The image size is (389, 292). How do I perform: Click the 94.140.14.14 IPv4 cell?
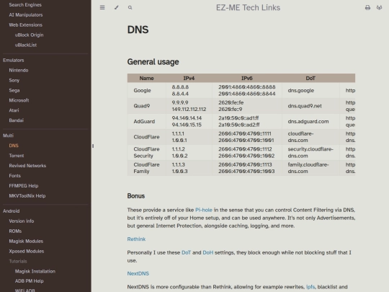[x=189, y=121]
